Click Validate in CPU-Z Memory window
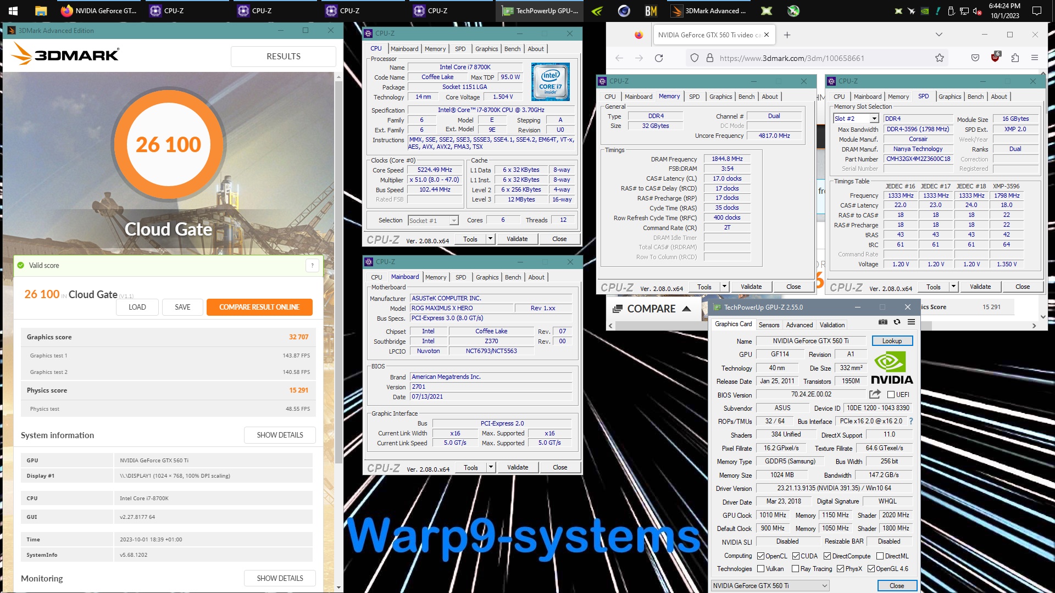 click(x=751, y=287)
